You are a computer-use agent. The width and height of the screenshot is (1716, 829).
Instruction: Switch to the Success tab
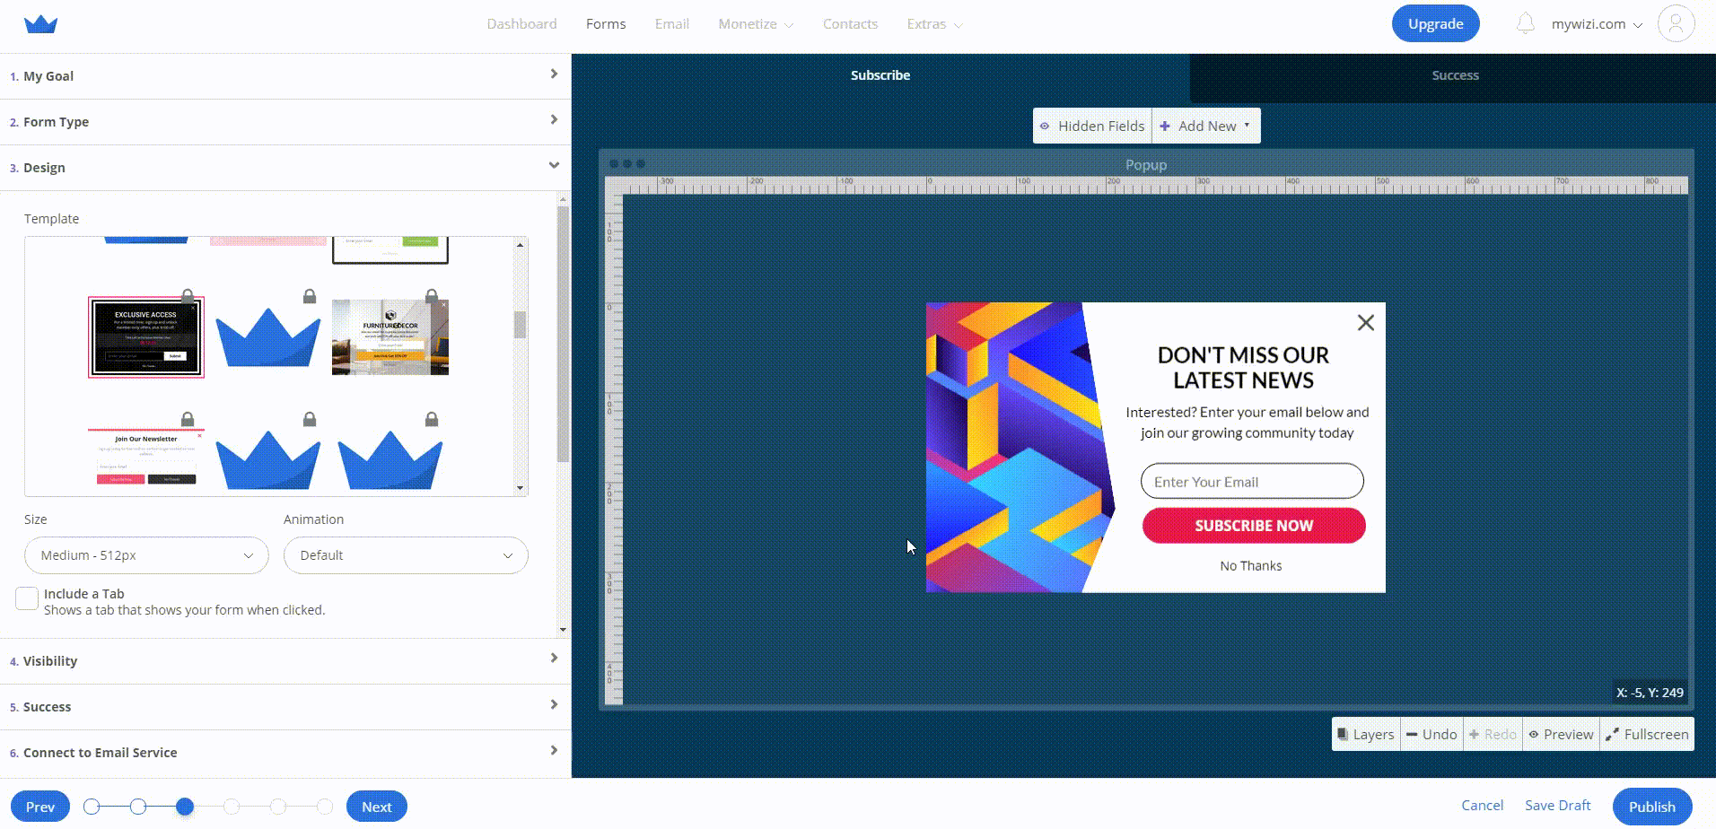(x=1454, y=75)
